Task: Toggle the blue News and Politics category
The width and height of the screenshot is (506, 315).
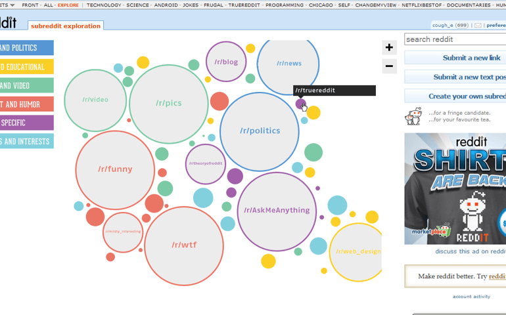Action: (x=26, y=48)
